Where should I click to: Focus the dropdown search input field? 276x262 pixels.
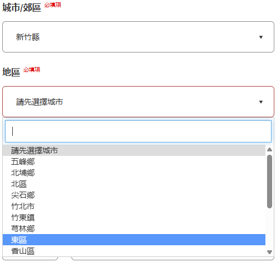(x=138, y=131)
